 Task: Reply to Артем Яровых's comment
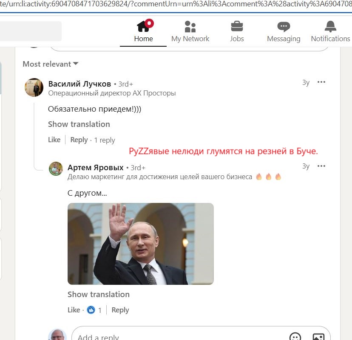click(120, 310)
